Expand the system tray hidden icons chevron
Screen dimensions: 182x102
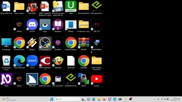(x=154, y=99)
